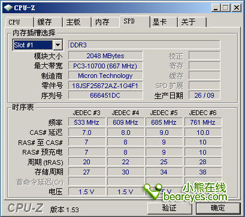Click the 版本 1.53 version text
Screen dimensions: 245x217
64,209
